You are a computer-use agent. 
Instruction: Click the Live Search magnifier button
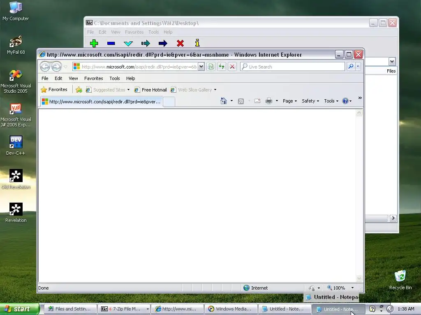[x=351, y=66]
